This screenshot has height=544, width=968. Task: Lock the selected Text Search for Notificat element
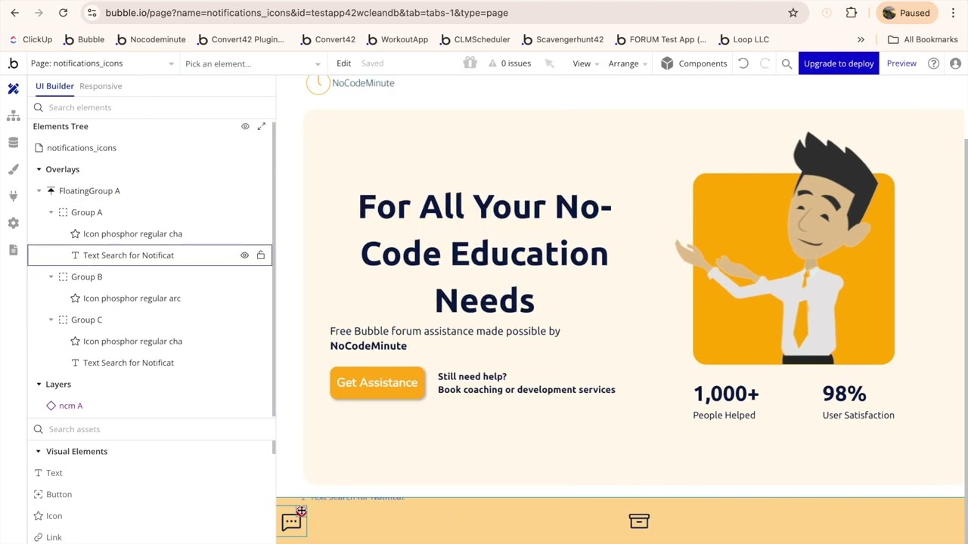pyautogui.click(x=261, y=255)
